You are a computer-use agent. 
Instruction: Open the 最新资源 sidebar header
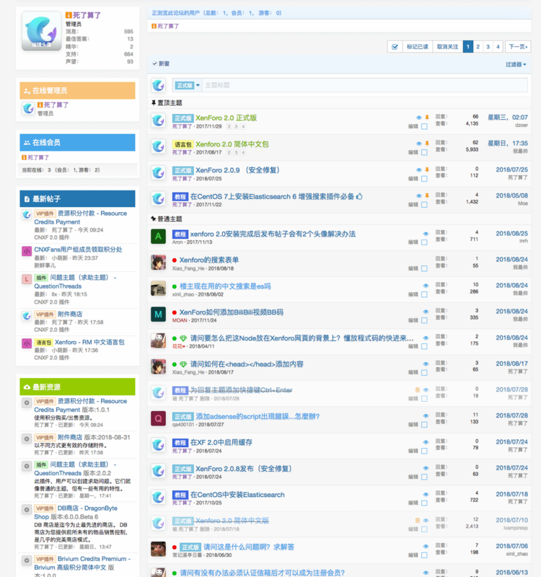coord(77,387)
